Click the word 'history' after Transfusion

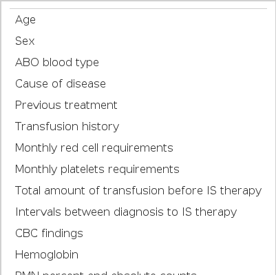(x=100, y=127)
